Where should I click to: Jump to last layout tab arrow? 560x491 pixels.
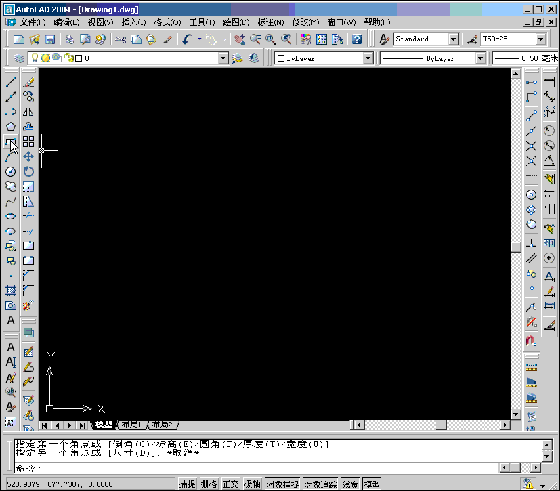82,425
